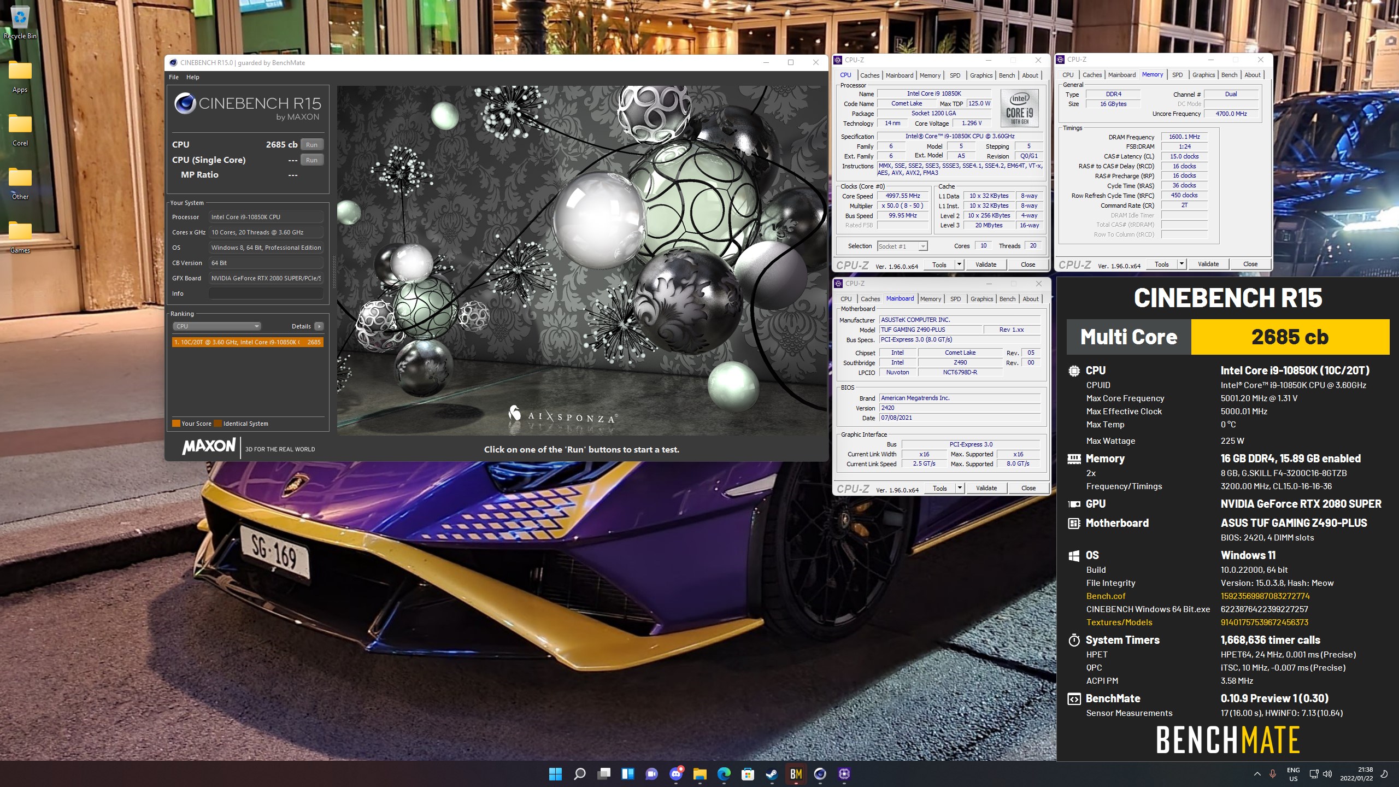Open Teams Chat from taskbar

point(651,774)
